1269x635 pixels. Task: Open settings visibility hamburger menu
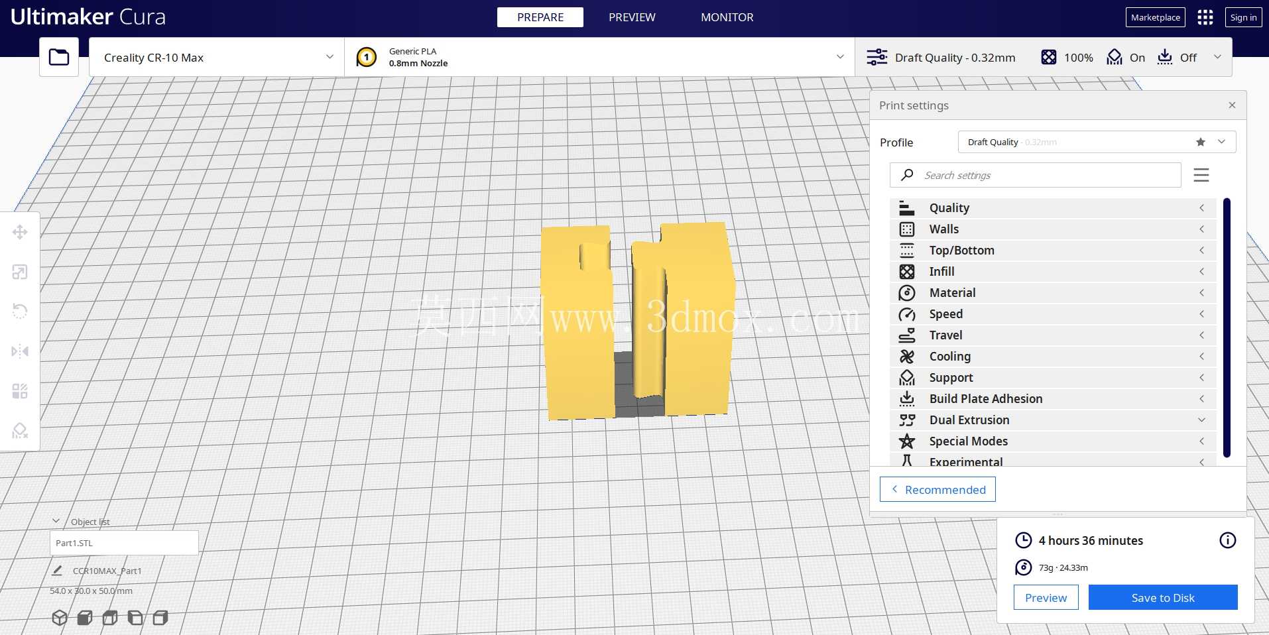1201,175
